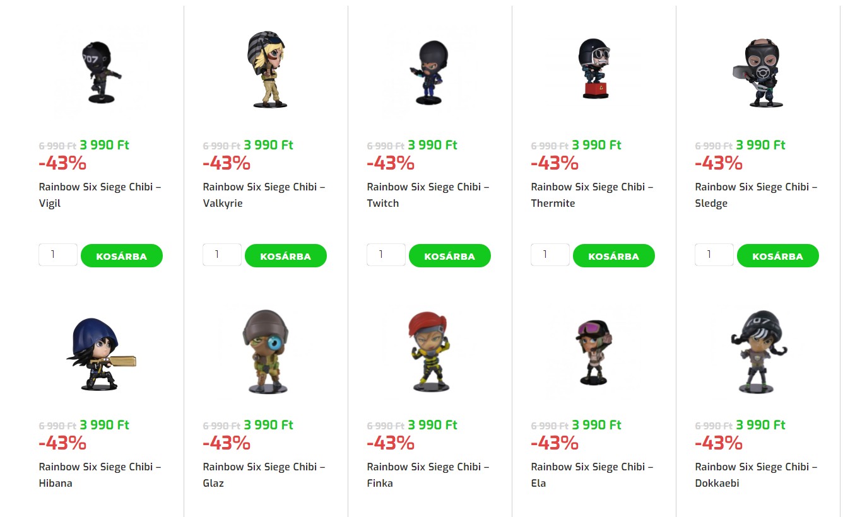Open the Valkyrie chibi figure image
Viewport: 855px width, 517px height.
(x=266, y=68)
